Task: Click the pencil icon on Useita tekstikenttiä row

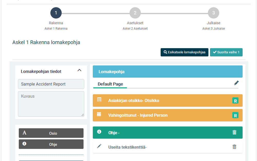Action: tap(99, 146)
